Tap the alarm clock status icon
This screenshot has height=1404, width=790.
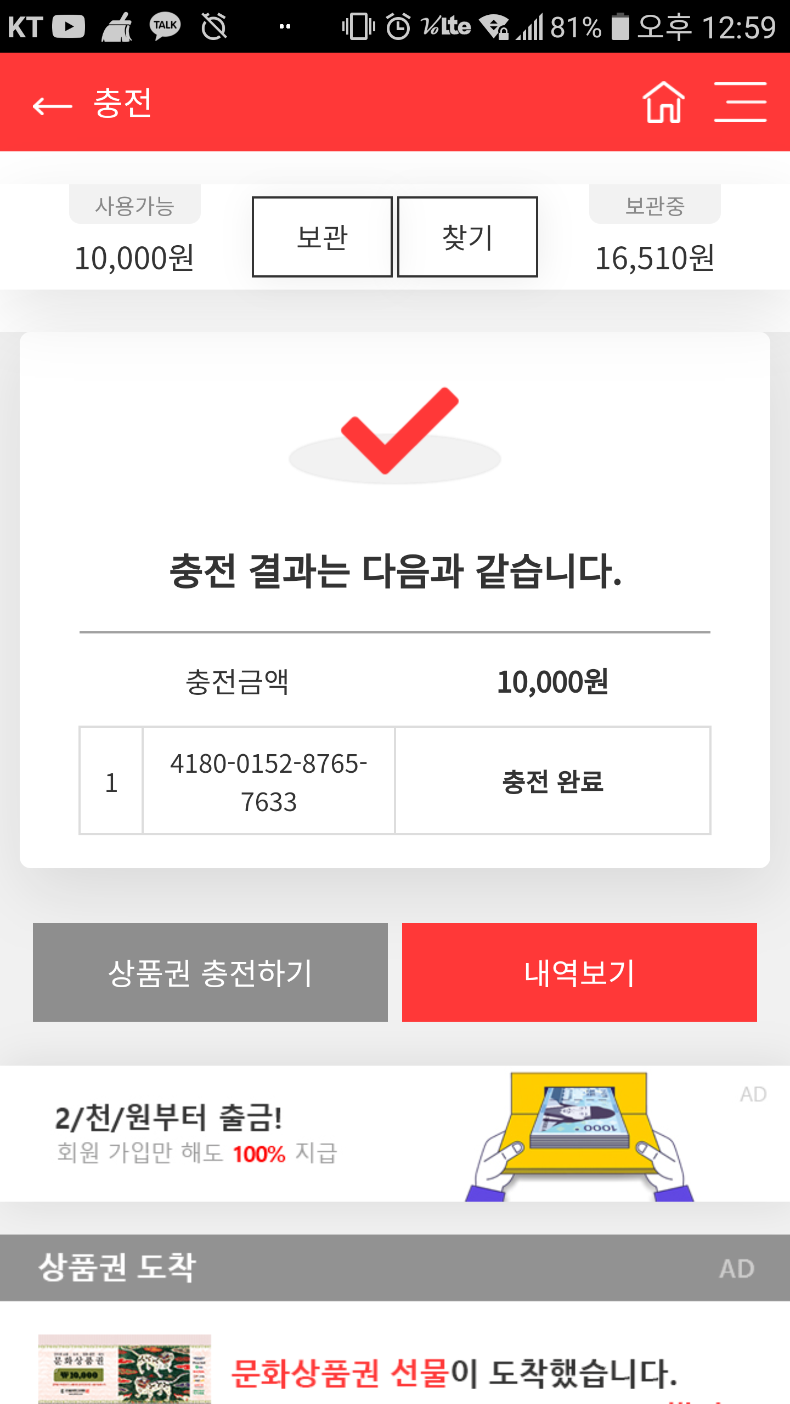[398, 26]
